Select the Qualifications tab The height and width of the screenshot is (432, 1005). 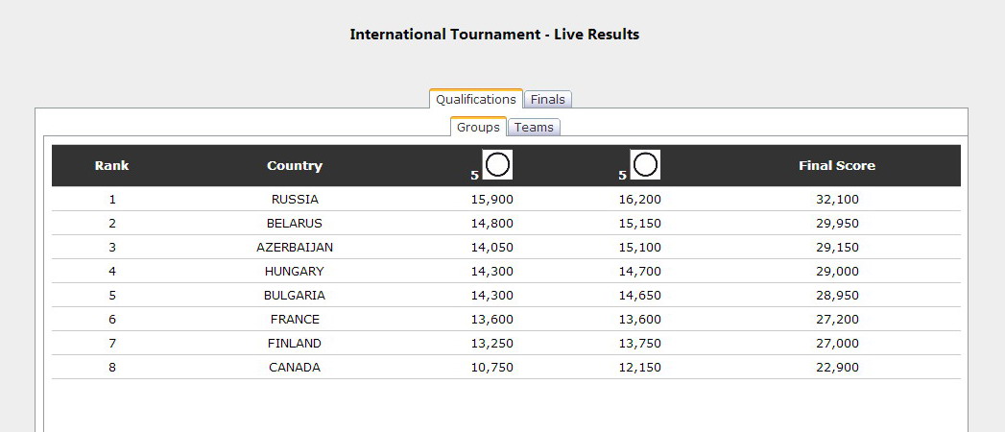pyautogui.click(x=476, y=100)
